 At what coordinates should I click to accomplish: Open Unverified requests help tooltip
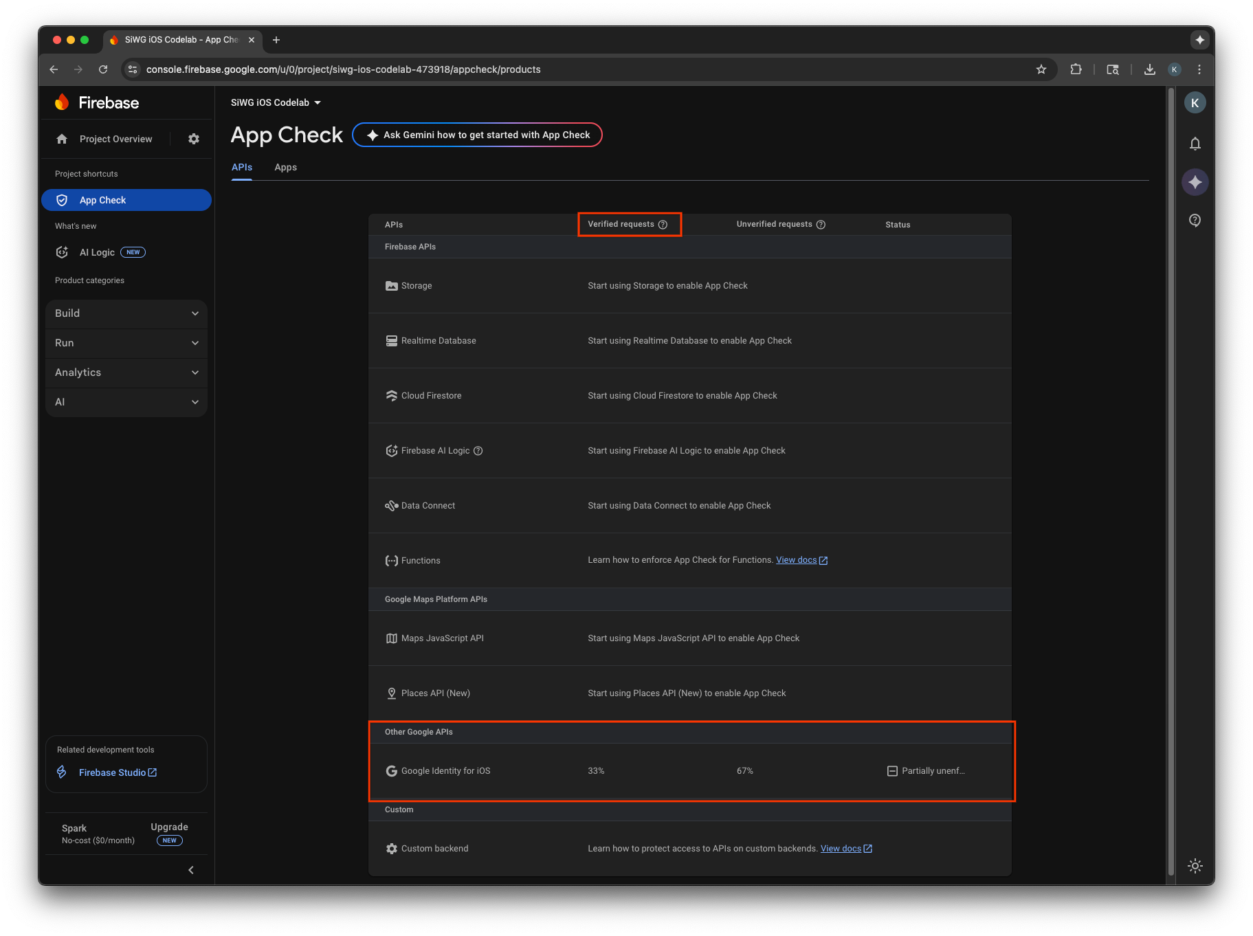[x=821, y=224]
